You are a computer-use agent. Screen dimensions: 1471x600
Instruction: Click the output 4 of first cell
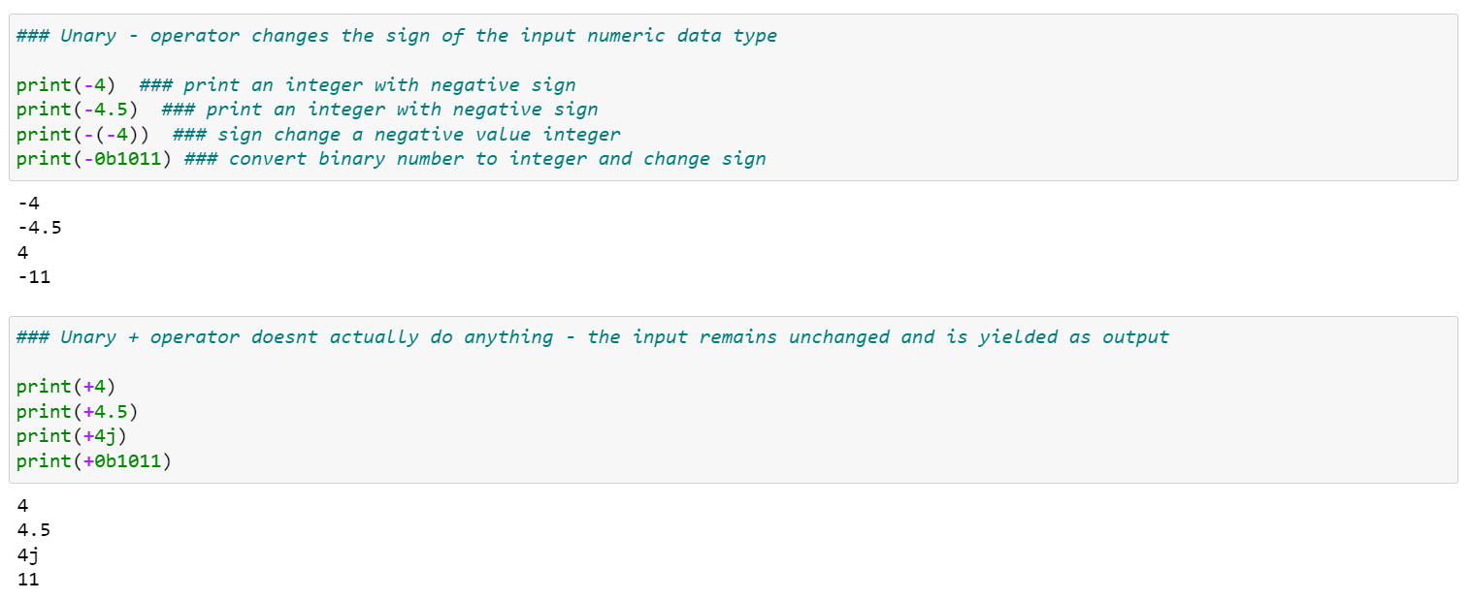pyautogui.click(x=22, y=253)
